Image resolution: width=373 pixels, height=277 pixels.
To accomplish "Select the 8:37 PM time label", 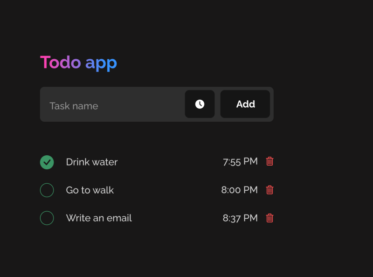I will click(240, 218).
